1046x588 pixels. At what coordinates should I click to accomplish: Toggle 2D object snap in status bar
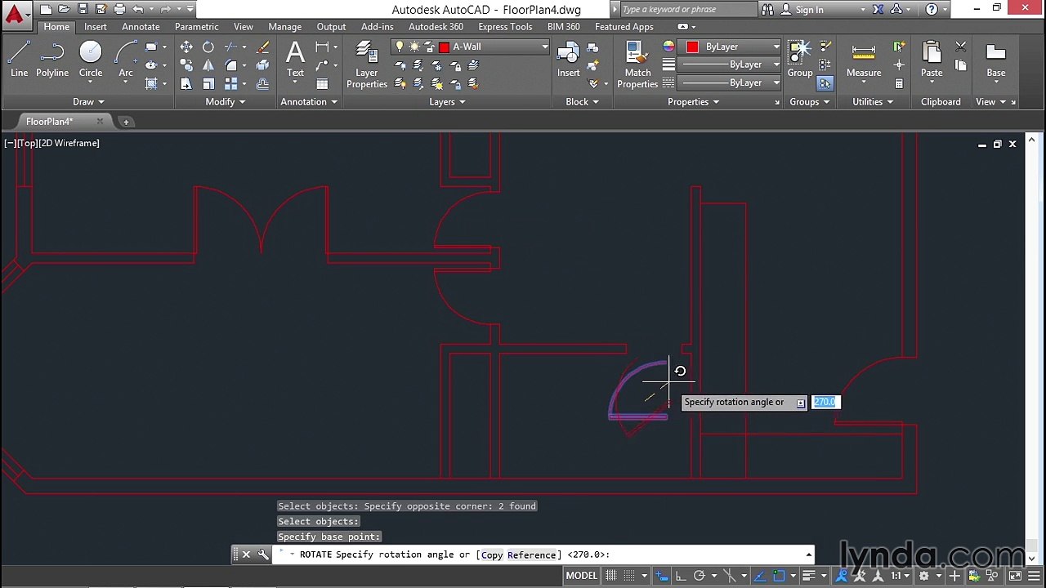pos(779,576)
